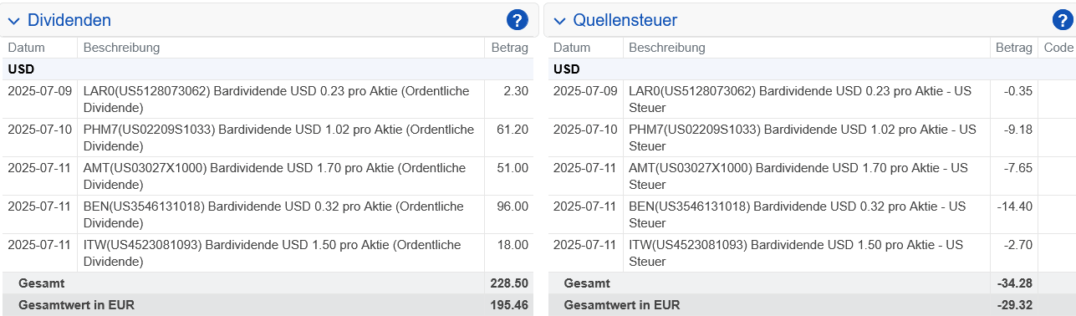The height and width of the screenshot is (316, 1076).
Task: Collapse the Dividenden section chevron
Action: [x=13, y=21]
